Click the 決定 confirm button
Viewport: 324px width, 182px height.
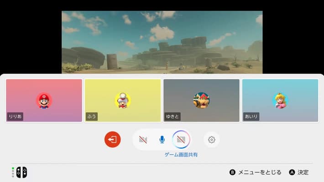tap(303, 172)
